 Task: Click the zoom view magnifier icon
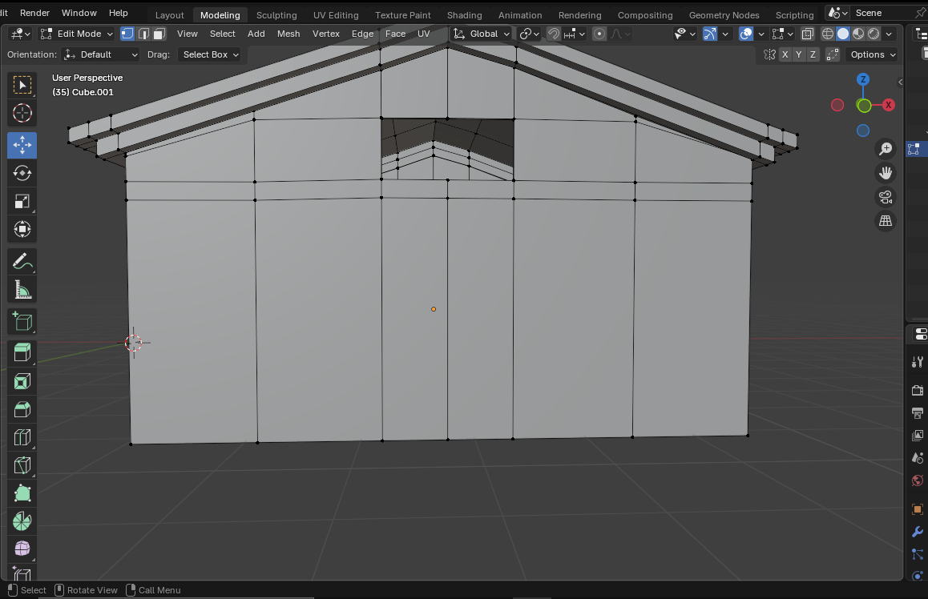point(886,149)
